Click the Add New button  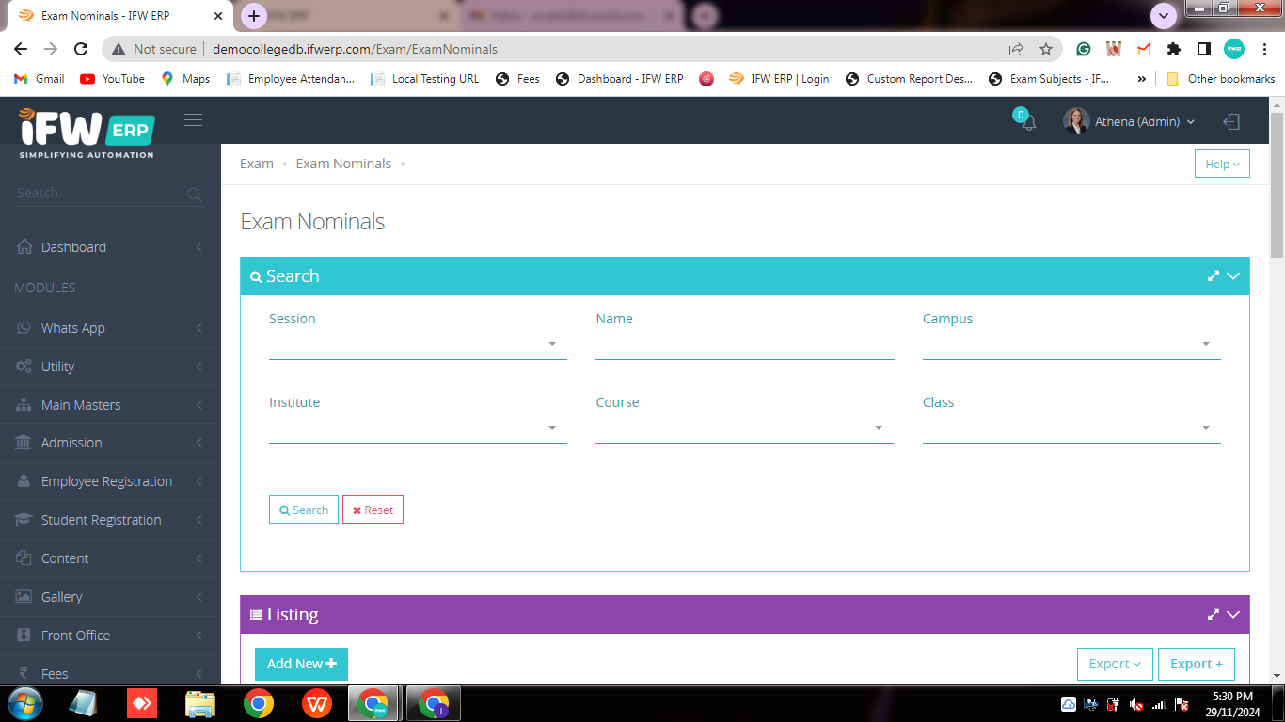[x=301, y=664]
